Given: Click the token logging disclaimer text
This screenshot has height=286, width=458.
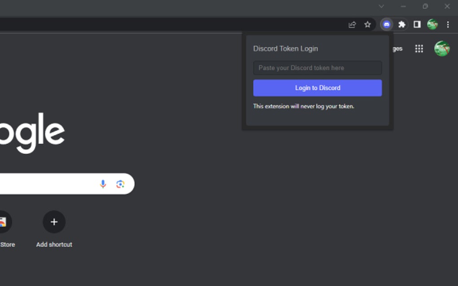Looking at the screenshot, I should point(304,106).
